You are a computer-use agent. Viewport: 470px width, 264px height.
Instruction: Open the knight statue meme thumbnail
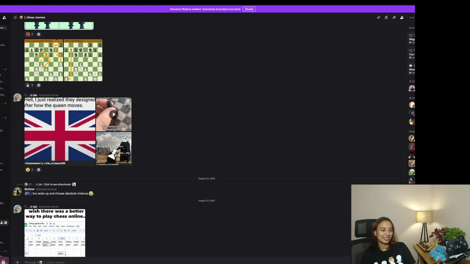tap(113, 148)
